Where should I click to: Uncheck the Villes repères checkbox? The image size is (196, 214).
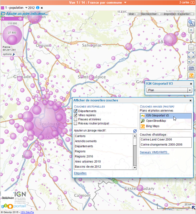point(75,115)
